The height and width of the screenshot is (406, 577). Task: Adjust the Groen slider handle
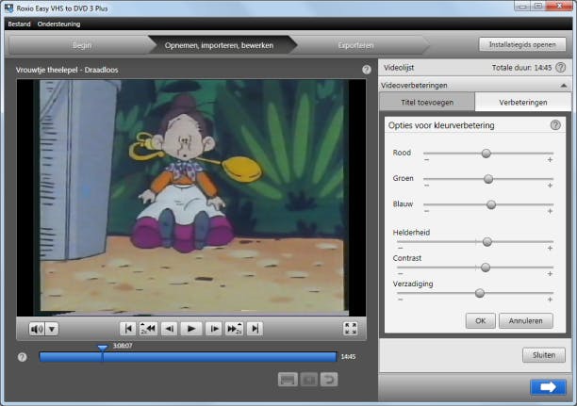[488, 179]
